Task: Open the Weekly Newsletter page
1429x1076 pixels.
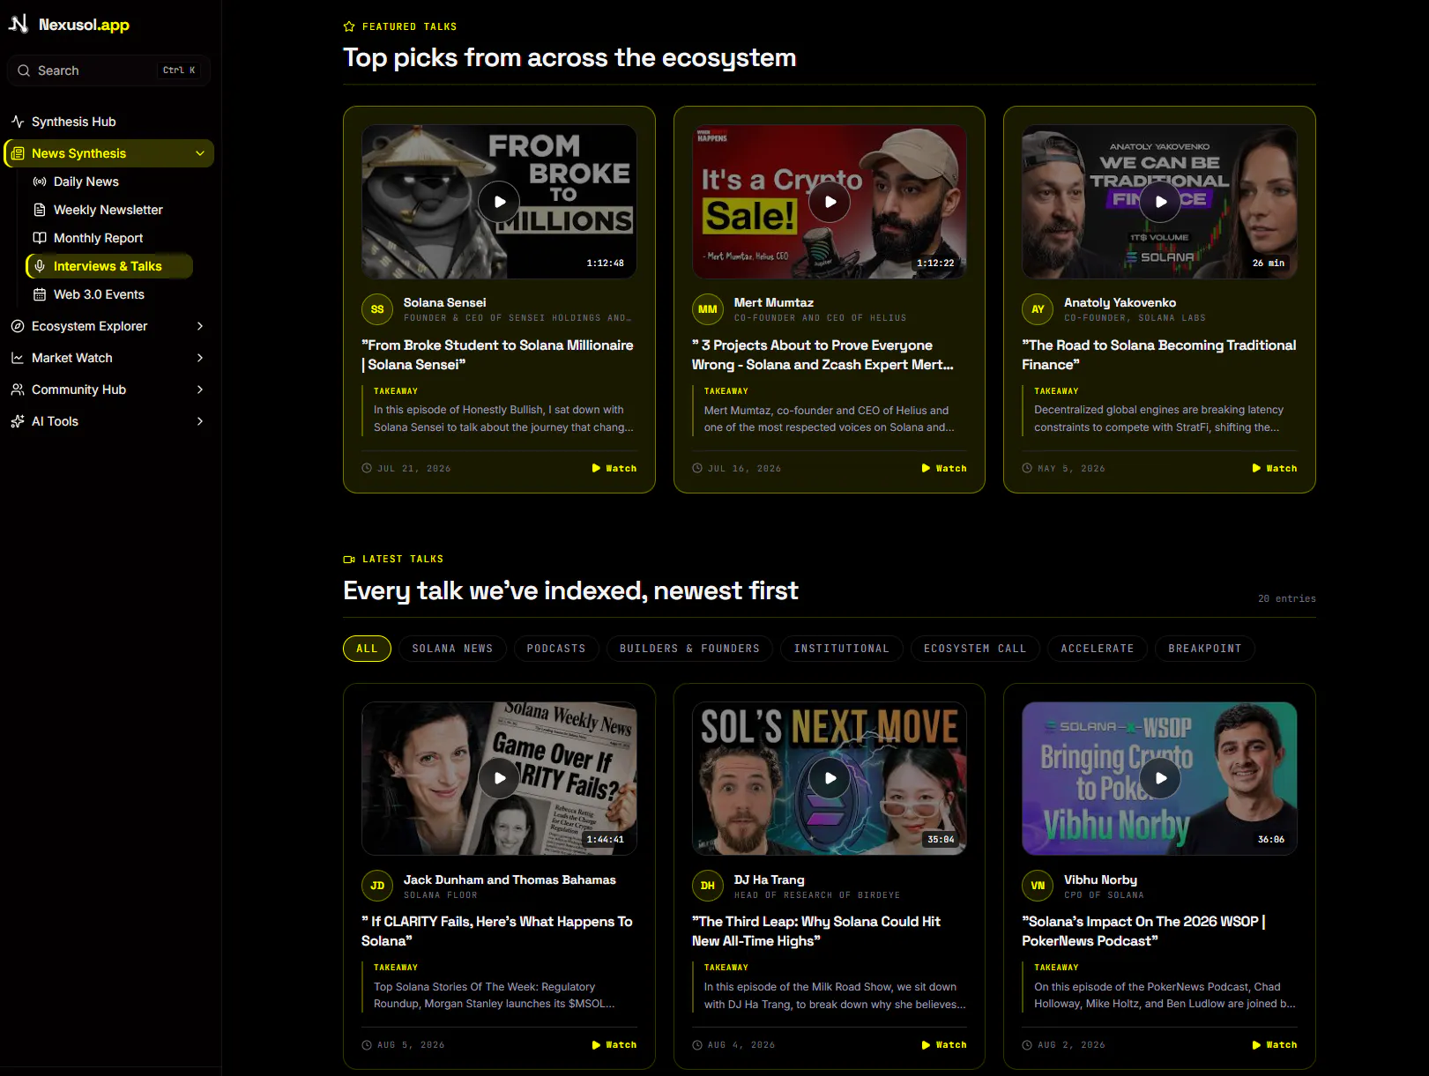Action: point(109,210)
